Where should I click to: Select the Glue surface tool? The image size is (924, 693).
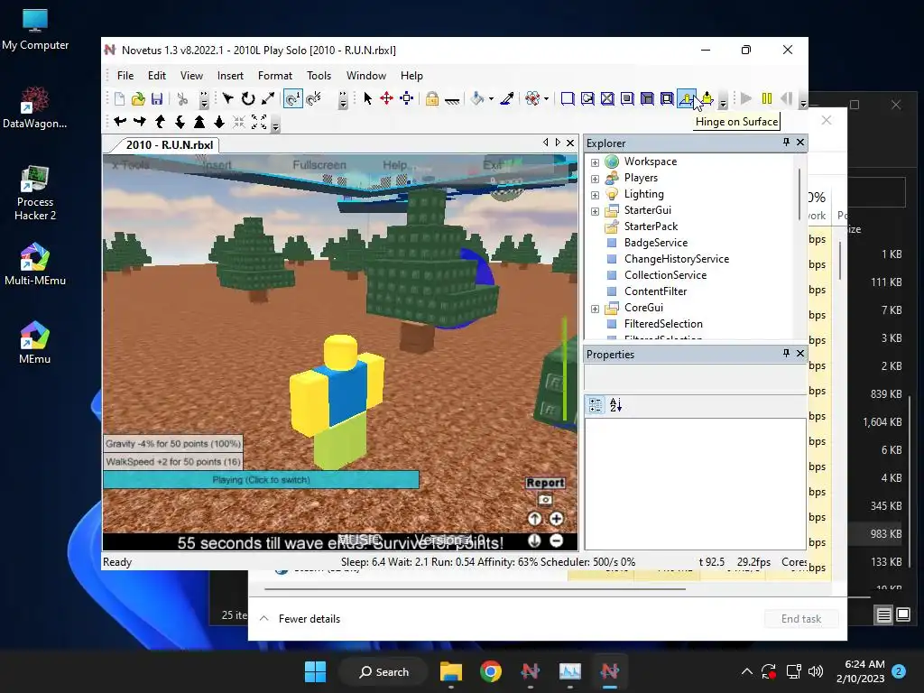click(587, 99)
